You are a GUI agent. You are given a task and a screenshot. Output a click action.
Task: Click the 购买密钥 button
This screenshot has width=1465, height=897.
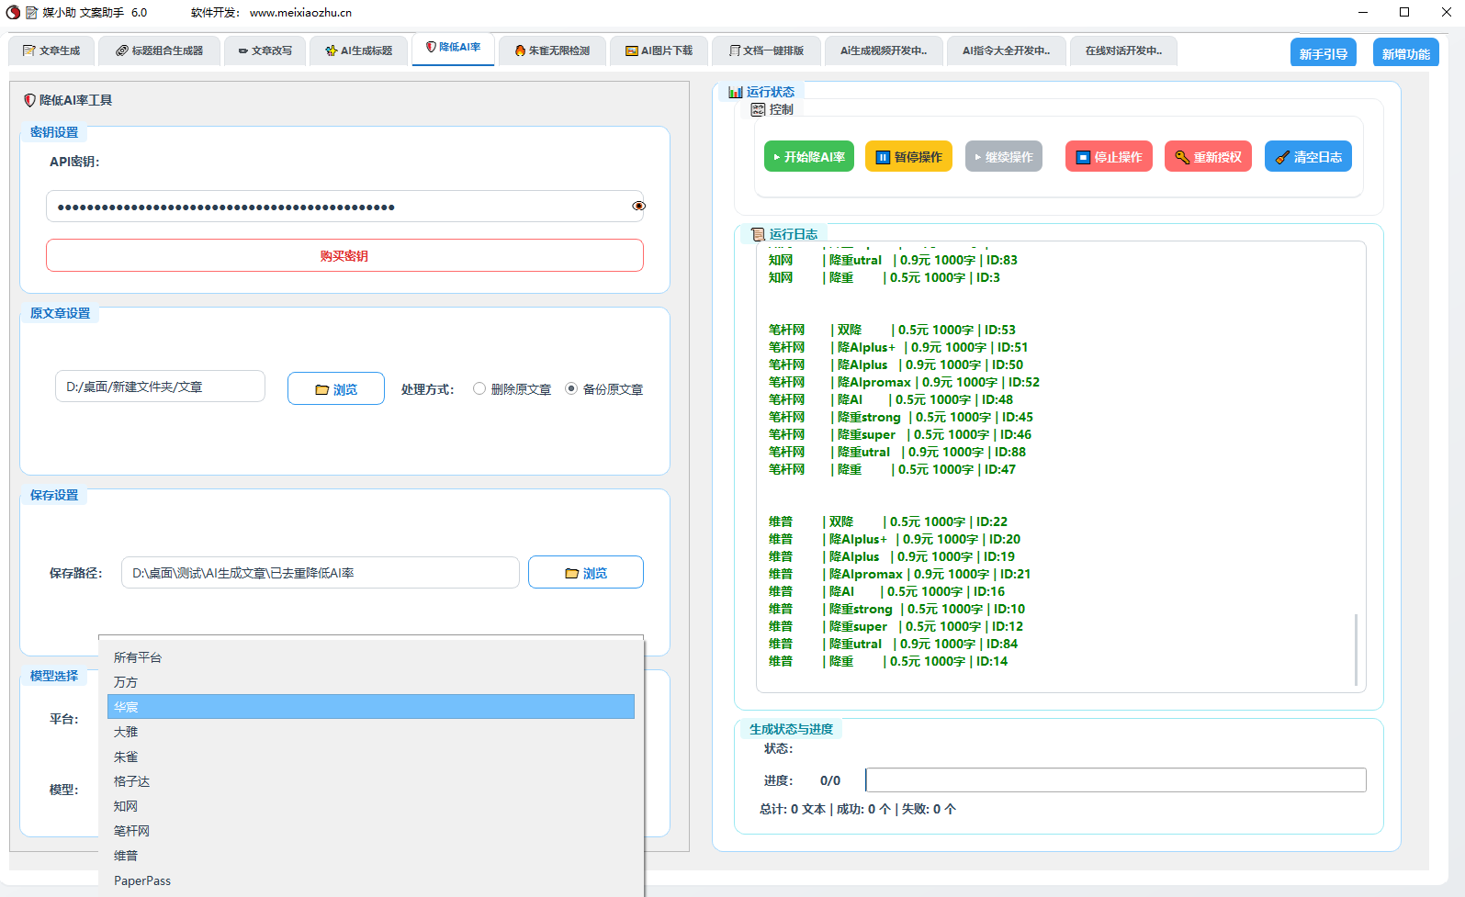[x=344, y=256]
